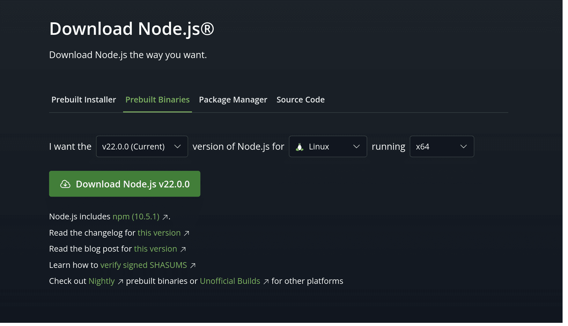Expand the Linux operating system dropdown

[328, 147]
